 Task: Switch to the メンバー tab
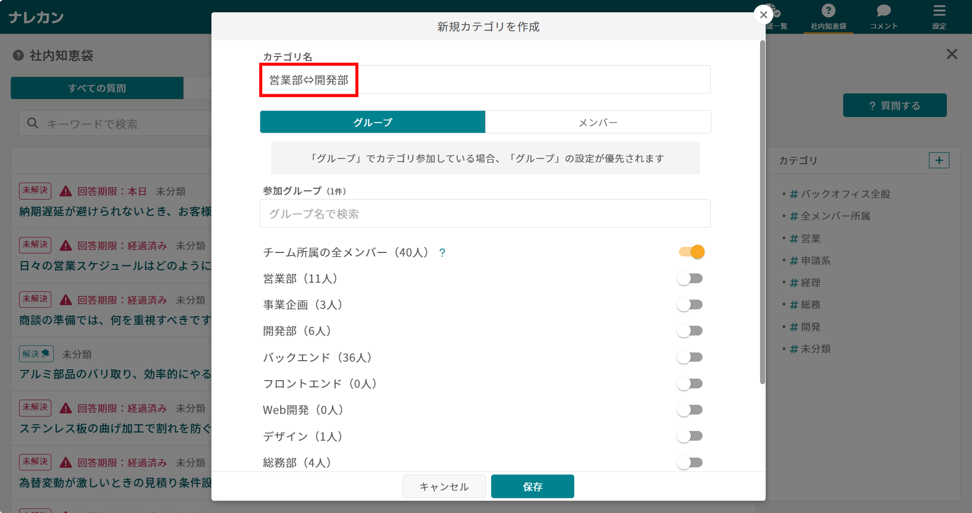[x=597, y=122]
